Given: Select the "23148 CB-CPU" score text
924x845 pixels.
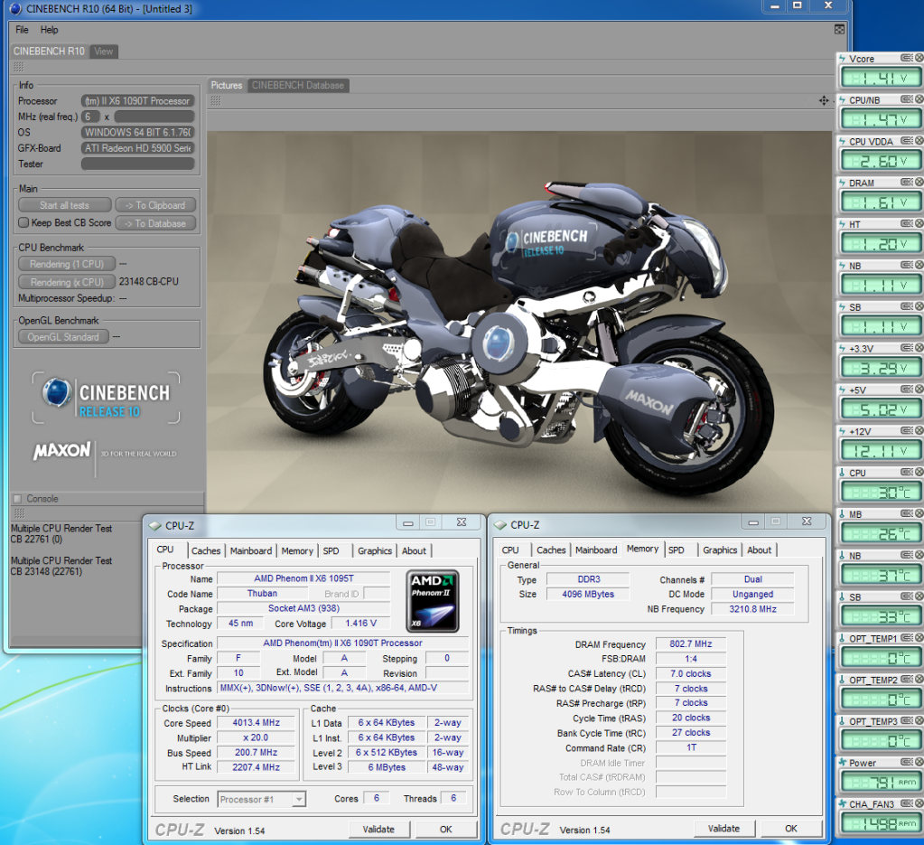Looking at the screenshot, I should point(149,282).
